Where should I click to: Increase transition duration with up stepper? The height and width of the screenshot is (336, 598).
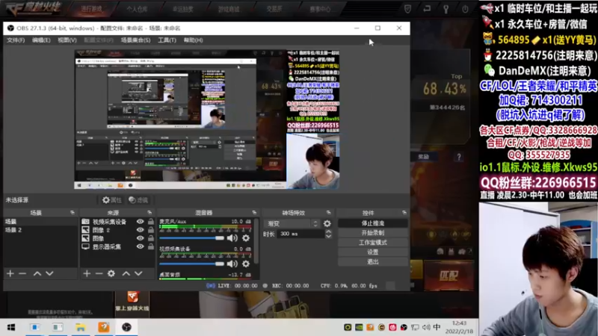[x=328, y=231]
